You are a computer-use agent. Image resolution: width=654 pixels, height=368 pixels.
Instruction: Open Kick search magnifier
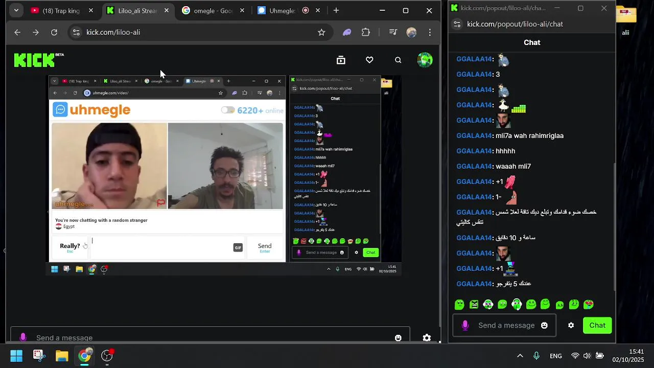[x=398, y=60]
